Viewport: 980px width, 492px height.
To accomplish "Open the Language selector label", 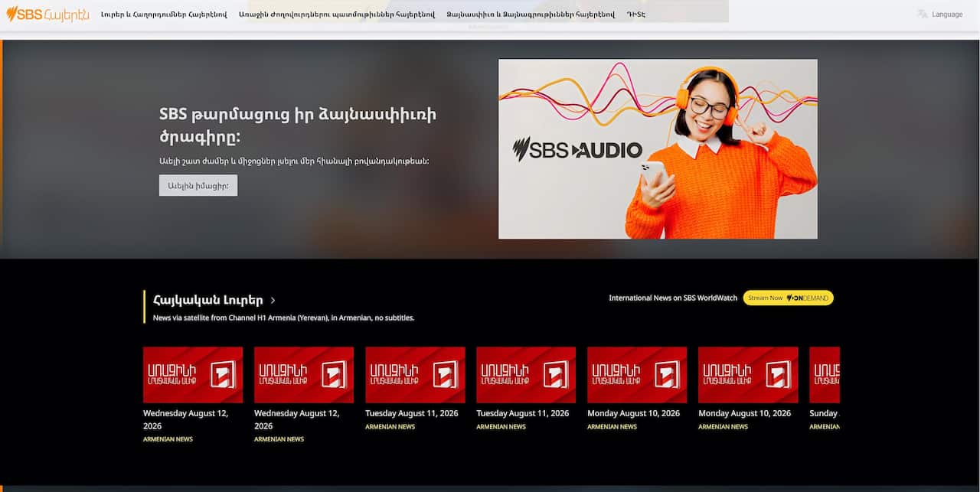I will tap(947, 15).
